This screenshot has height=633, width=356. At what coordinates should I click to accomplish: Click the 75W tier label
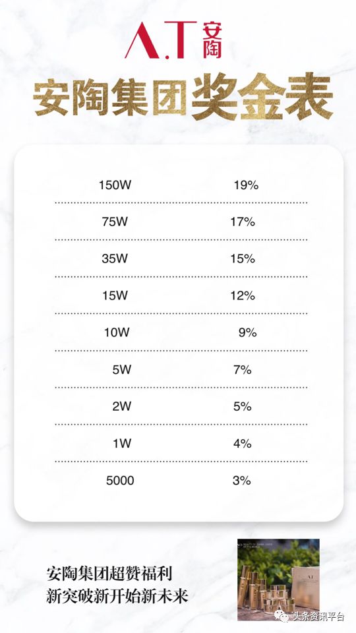coord(115,222)
